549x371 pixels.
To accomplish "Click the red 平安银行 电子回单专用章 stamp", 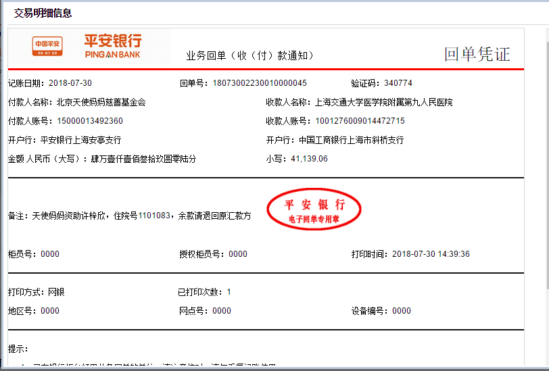I will point(314,209).
